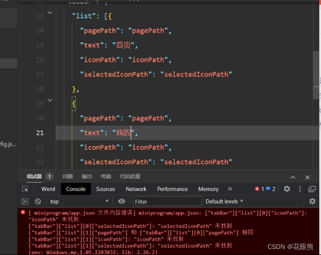Viewport: 321px width, 255px height.
Task: Collapse the debugger panel with the up chevron
Action: point(293,177)
